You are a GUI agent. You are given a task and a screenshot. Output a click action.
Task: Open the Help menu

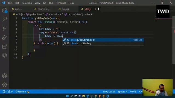71,3
